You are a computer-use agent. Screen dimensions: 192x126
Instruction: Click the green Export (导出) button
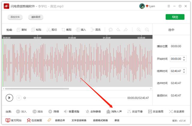tap(175, 17)
